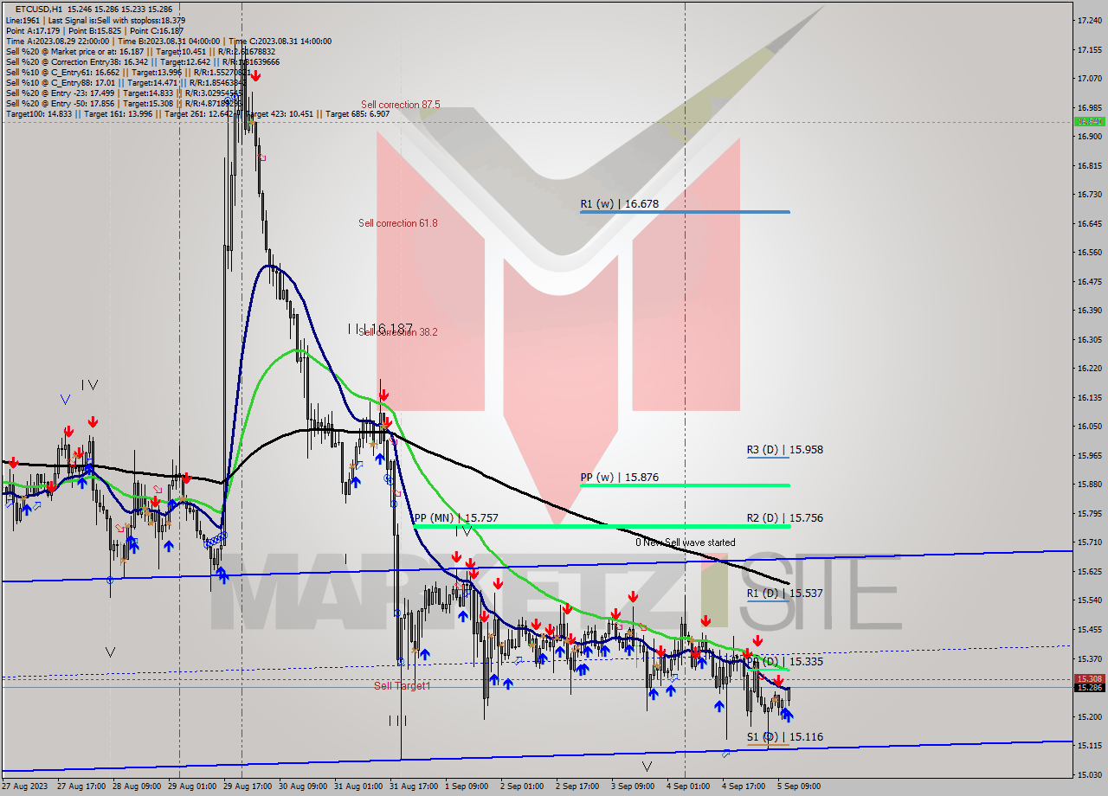Viewport: 1108px width, 796px height.
Task: Click the 16.560 price axis value
Action: (1089, 253)
